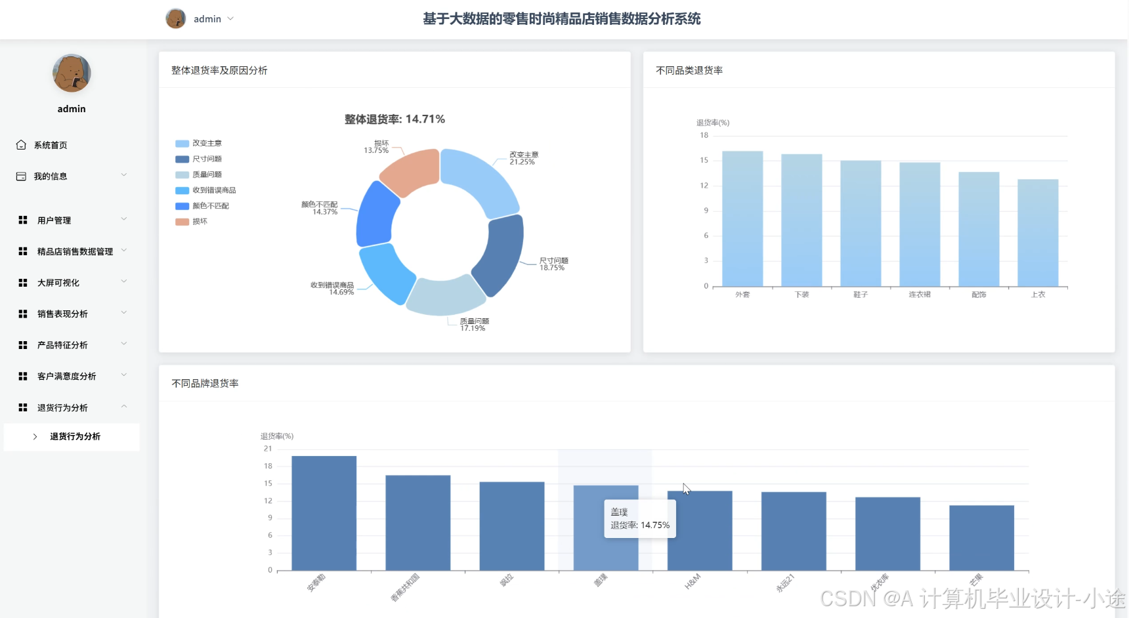Expand the 客户满意度分析 menu chevron
Screen dimensions: 1129x618
[124, 375]
